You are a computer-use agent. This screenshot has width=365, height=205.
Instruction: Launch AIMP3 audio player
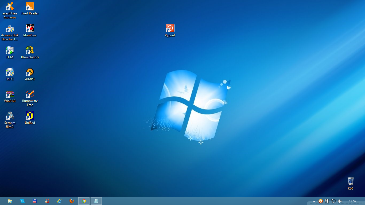(30, 72)
